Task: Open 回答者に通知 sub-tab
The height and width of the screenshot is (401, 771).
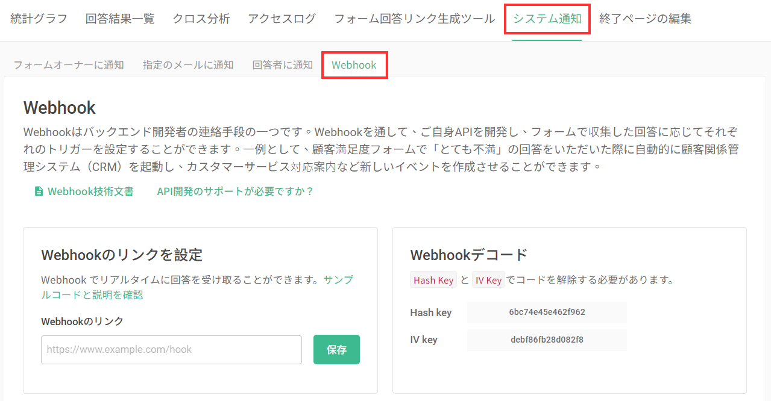Action: pos(283,65)
